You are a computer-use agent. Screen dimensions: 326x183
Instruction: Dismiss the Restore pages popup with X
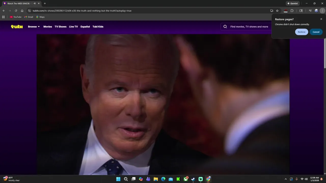point(321,19)
